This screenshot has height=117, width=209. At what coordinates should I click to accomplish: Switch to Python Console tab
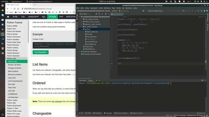tap(137, 113)
